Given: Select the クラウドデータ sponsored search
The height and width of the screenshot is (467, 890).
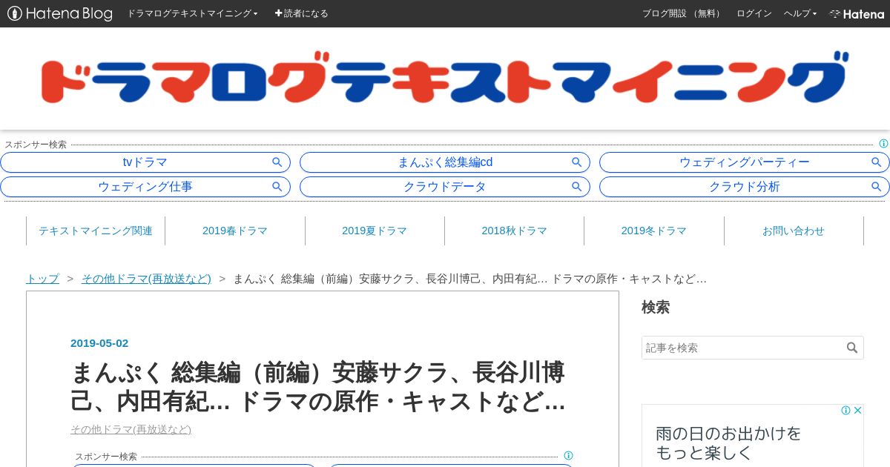Looking at the screenshot, I should (x=445, y=187).
